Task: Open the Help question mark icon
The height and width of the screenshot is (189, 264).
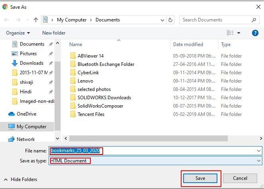Action: pyautogui.click(x=255, y=33)
